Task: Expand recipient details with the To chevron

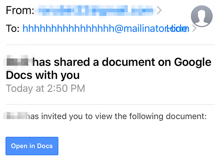Action: 194,29
